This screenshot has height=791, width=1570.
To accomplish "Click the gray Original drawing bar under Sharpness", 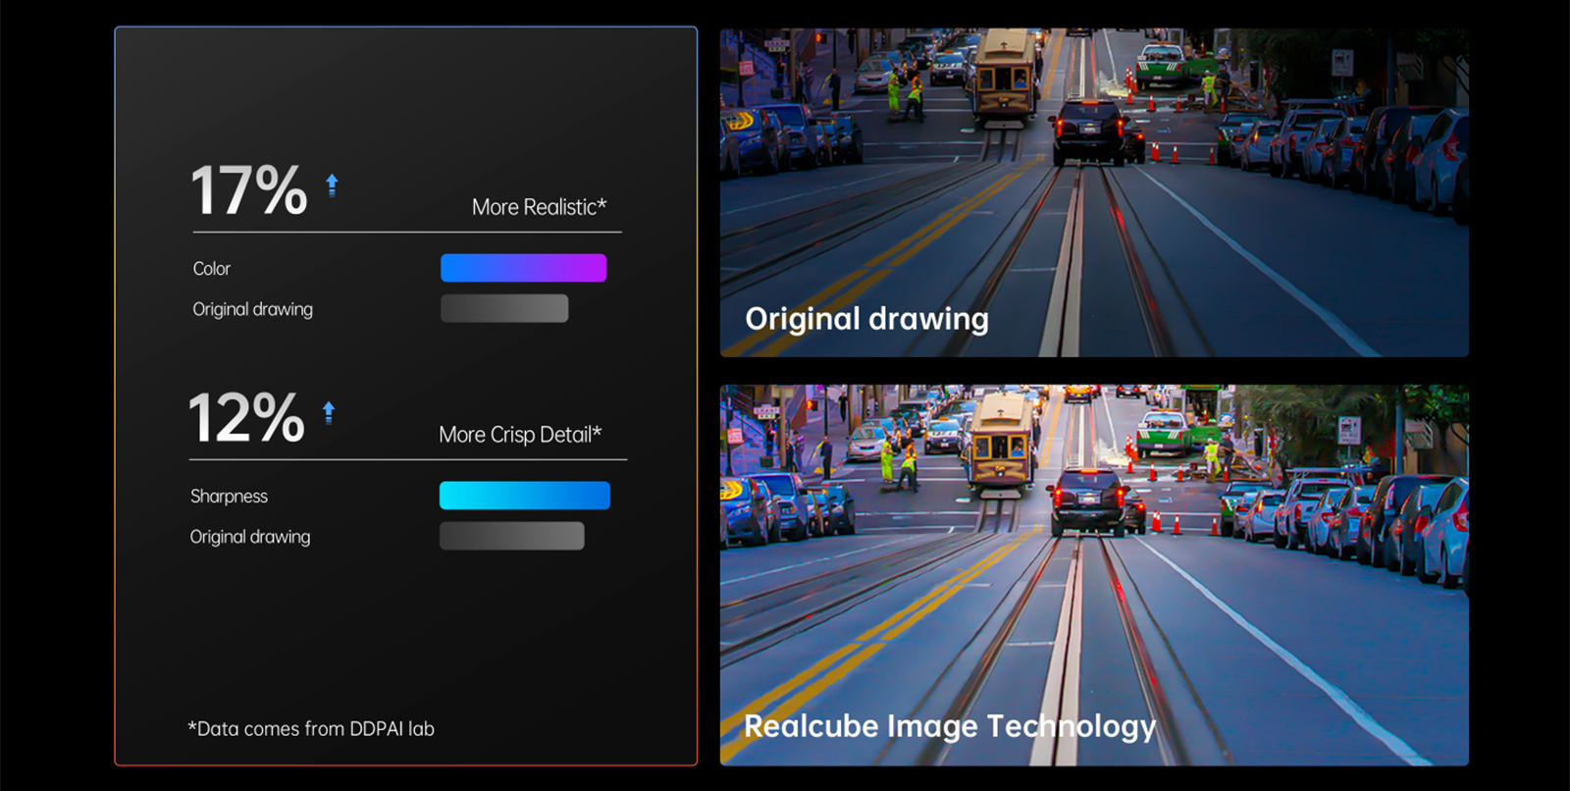I will click(x=511, y=536).
